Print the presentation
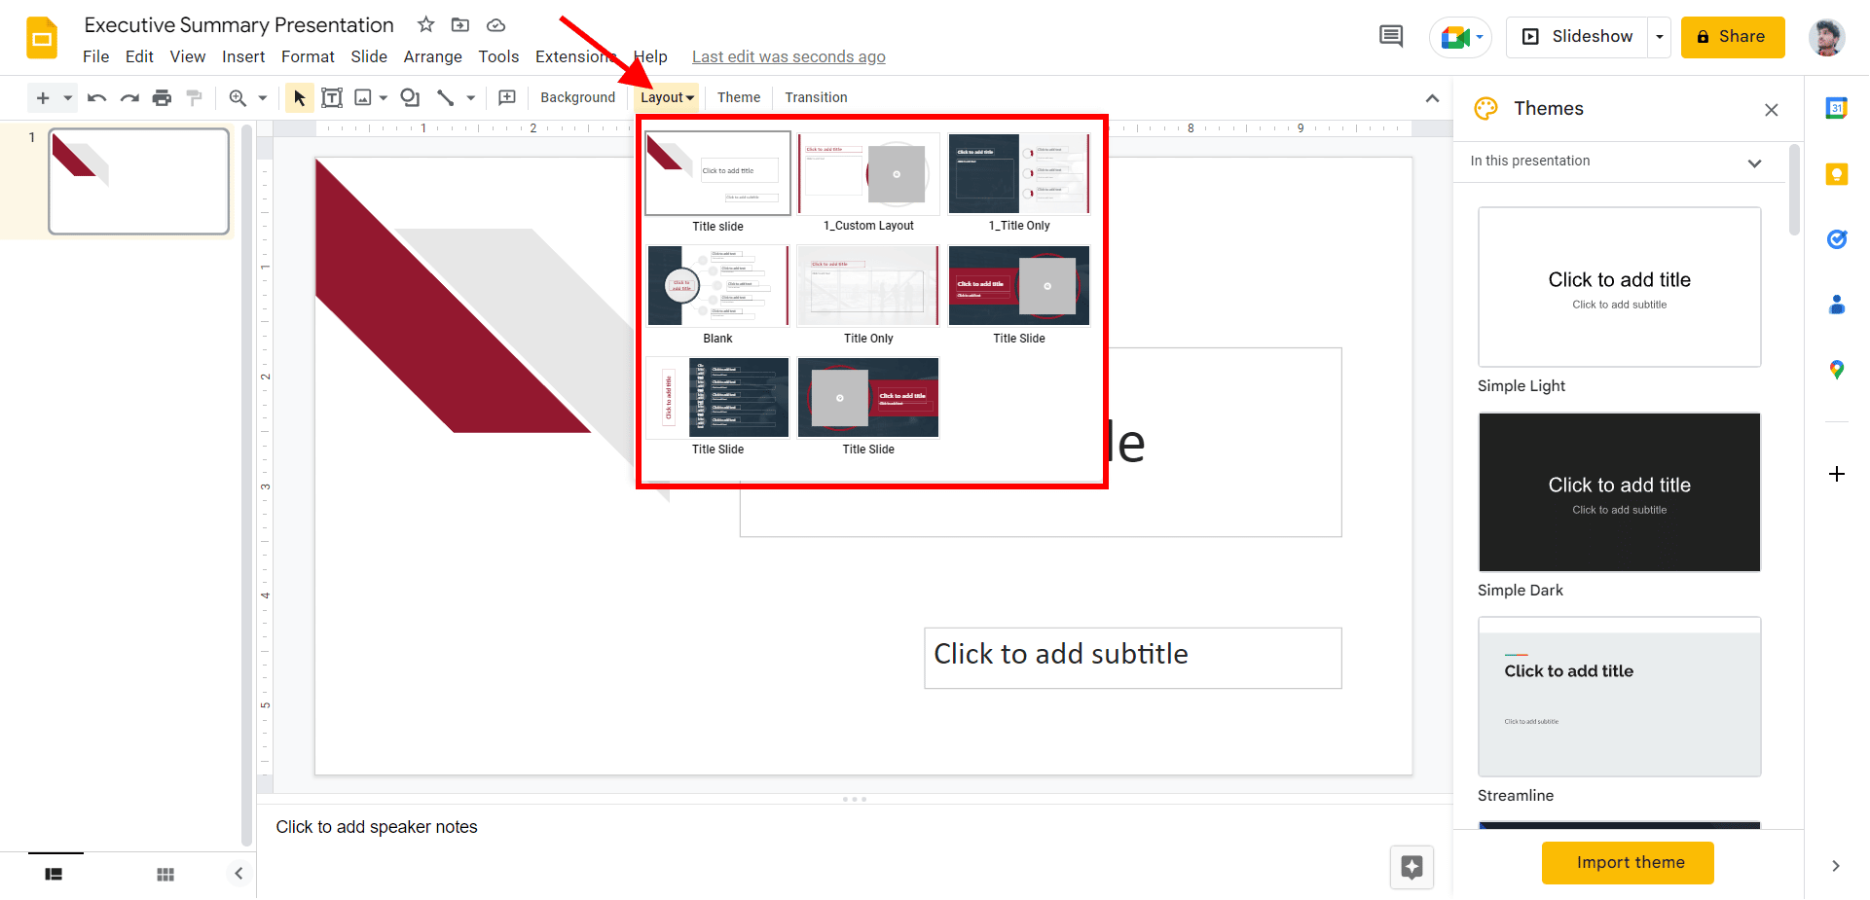This screenshot has width=1870, height=900. coord(163,97)
